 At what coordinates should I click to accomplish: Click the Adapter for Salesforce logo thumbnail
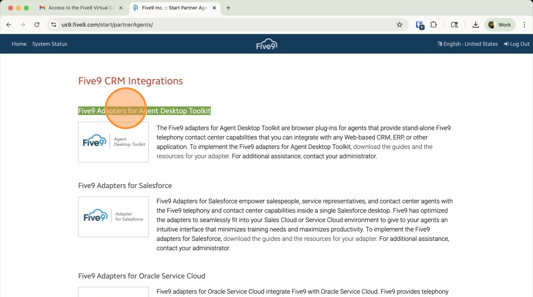(113, 217)
